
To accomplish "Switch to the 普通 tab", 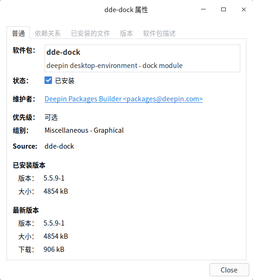I will 18,33.
